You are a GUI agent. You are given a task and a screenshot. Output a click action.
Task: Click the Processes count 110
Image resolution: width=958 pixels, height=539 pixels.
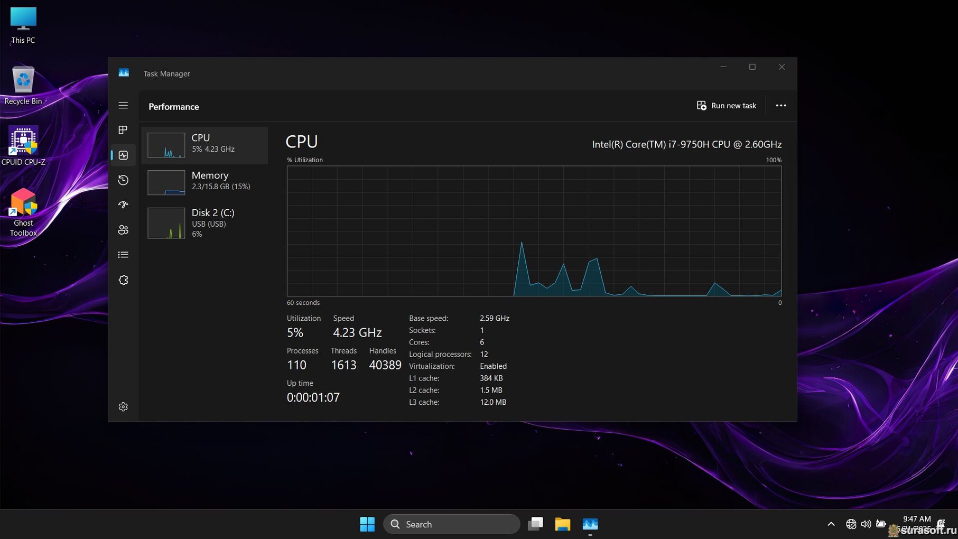(296, 365)
